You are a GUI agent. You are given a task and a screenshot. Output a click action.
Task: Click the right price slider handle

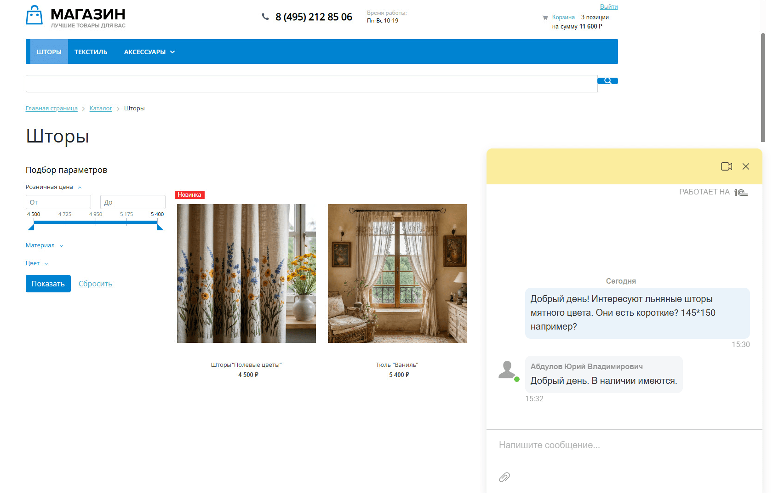point(160,226)
